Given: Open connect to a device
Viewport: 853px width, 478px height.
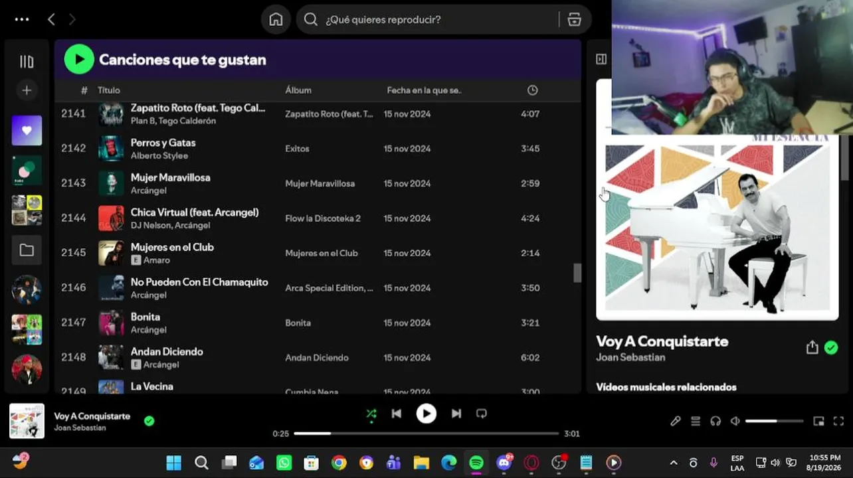Looking at the screenshot, I should (x=715, y=421).
